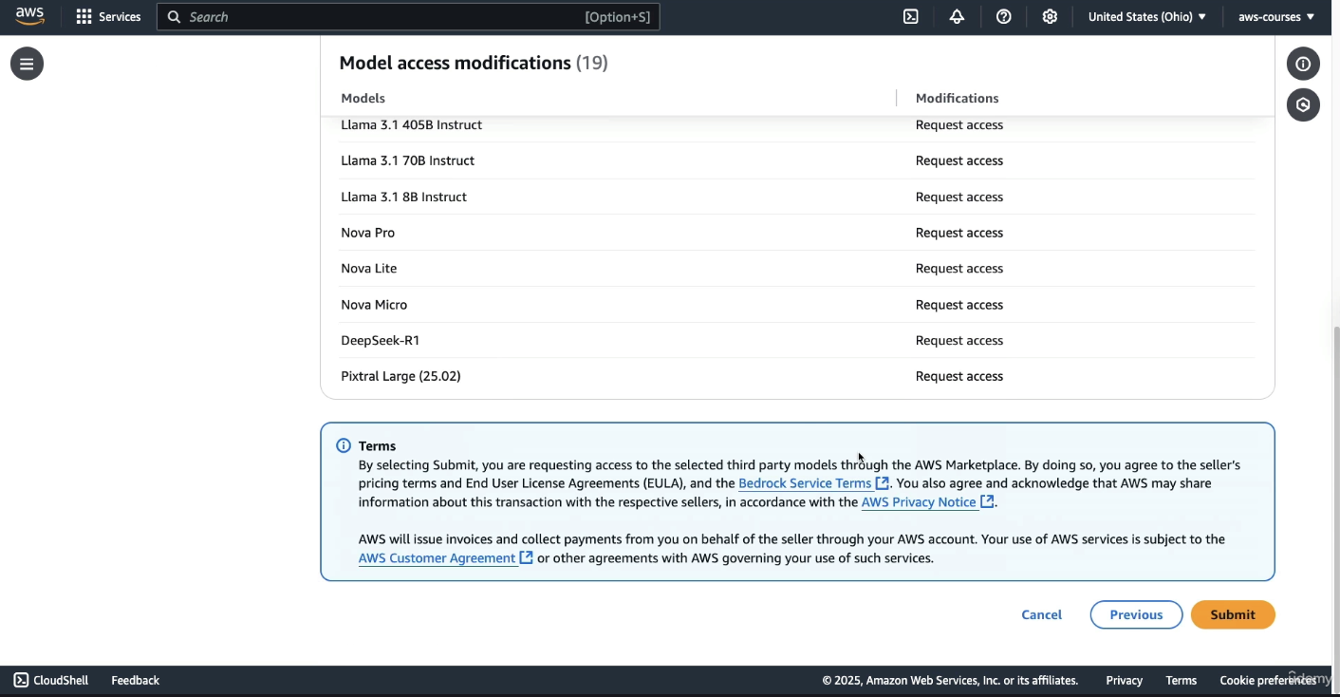Open the AWS home logo
The width and height of the screenshot is (1340, 697).
pyautogui.click(x=29, y=16)
